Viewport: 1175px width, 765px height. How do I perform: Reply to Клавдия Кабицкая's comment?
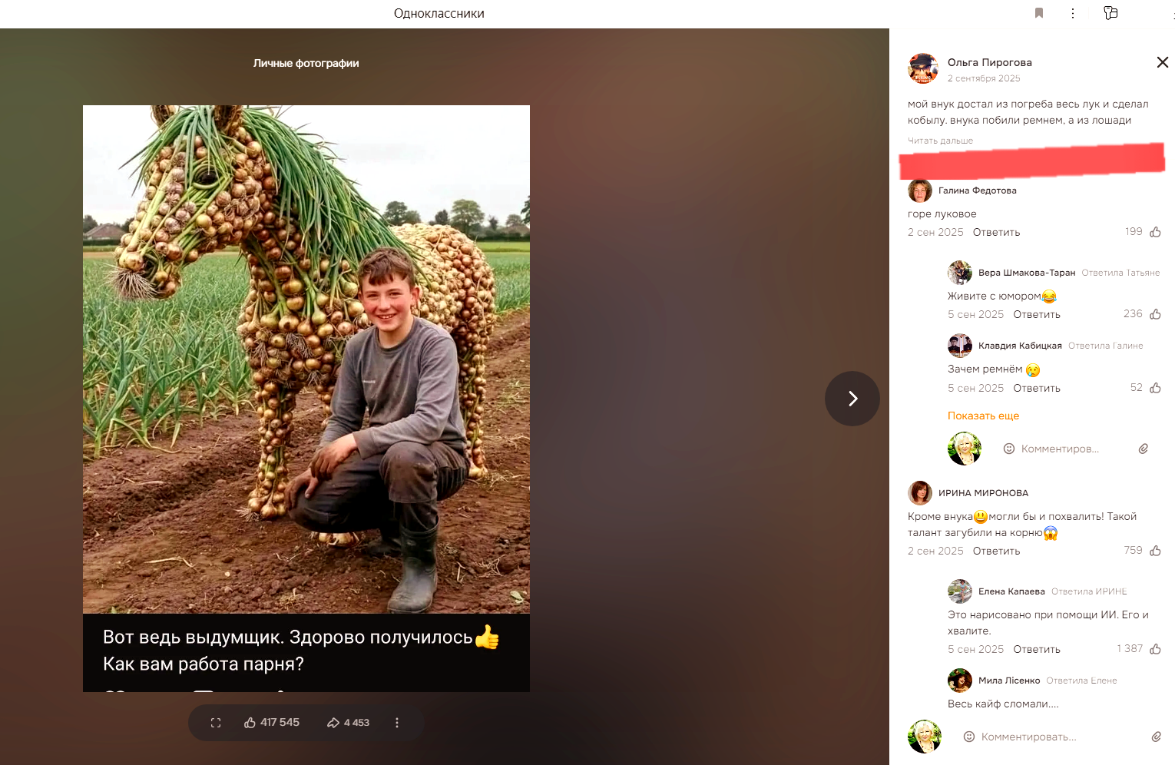1037,388
